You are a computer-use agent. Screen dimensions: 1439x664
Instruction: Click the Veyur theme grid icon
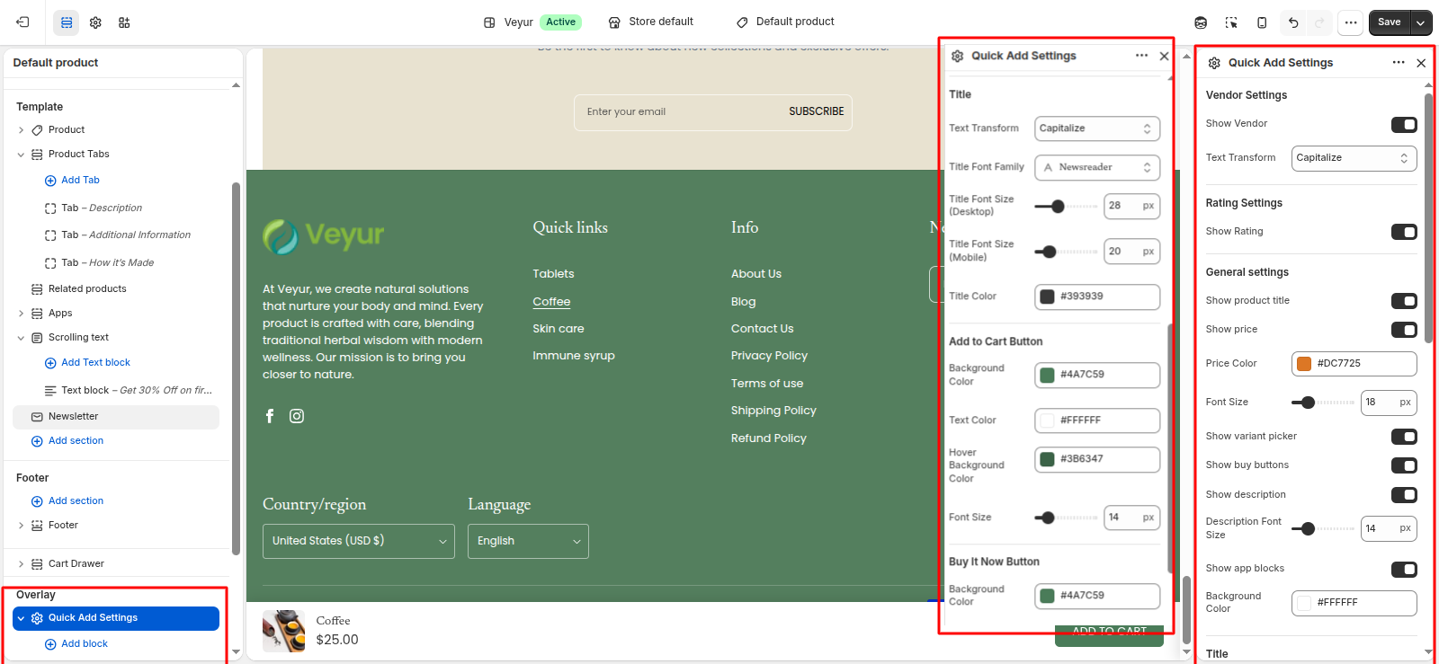click(x=489, y=22)
